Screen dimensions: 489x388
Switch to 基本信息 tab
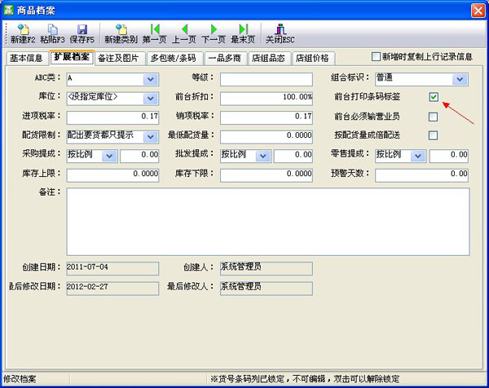[x=26, y=59]
